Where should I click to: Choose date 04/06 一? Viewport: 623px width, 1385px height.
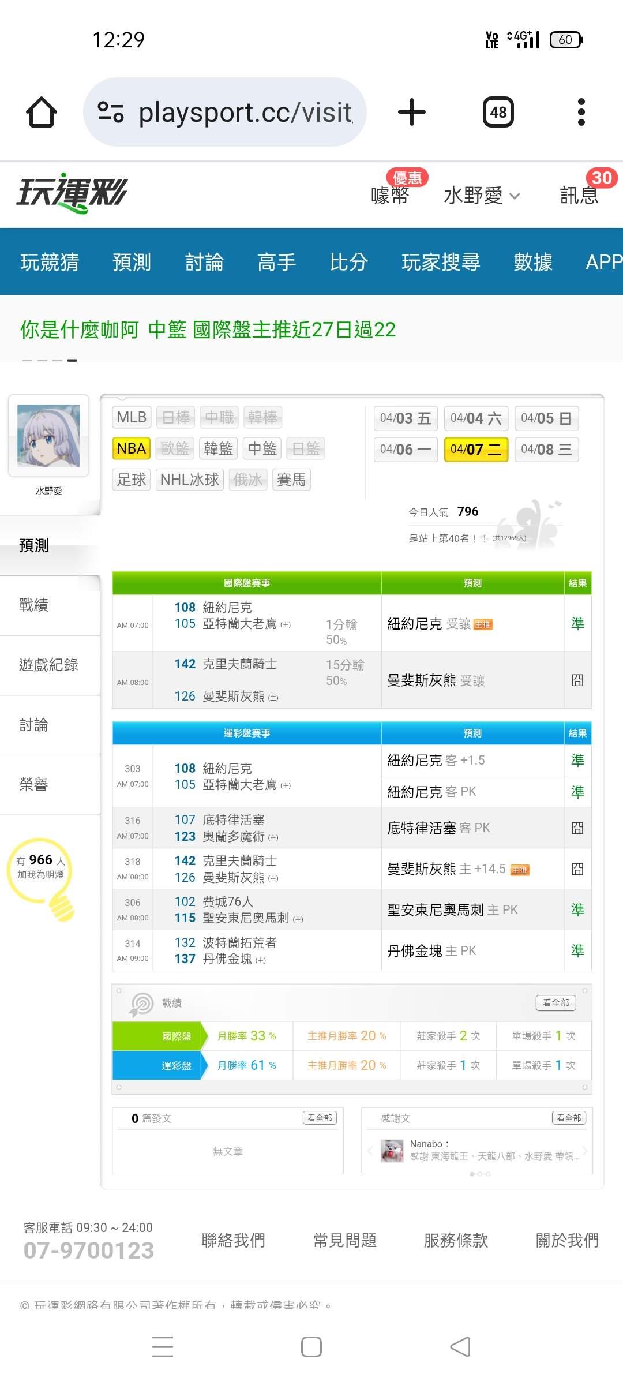pyautogui.click(x=406, y=450)
